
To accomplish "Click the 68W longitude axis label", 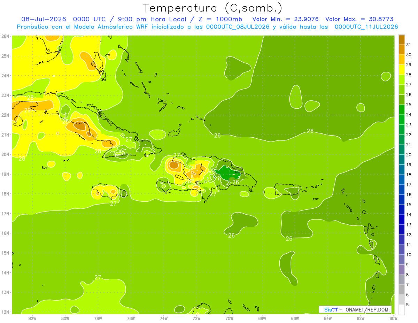I will coord(262,318).
